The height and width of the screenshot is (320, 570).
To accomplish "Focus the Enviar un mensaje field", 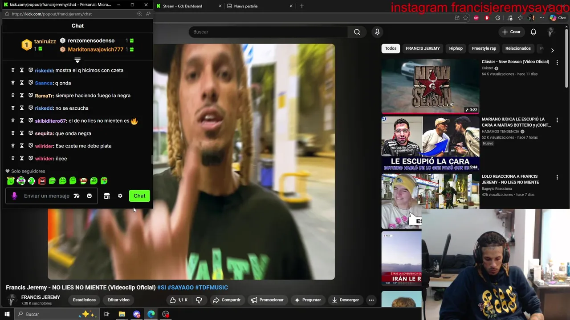I will click(x=47, y=196).
